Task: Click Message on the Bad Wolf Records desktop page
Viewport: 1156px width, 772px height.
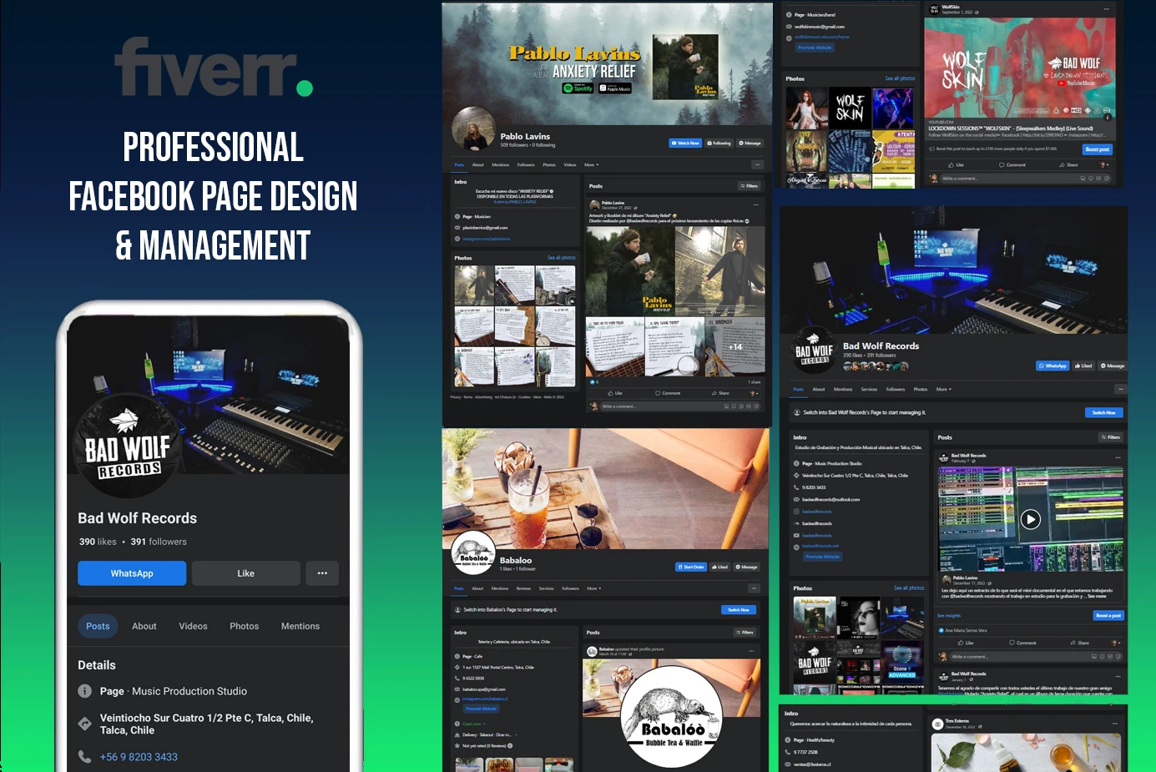Action: click(1112, 366)
